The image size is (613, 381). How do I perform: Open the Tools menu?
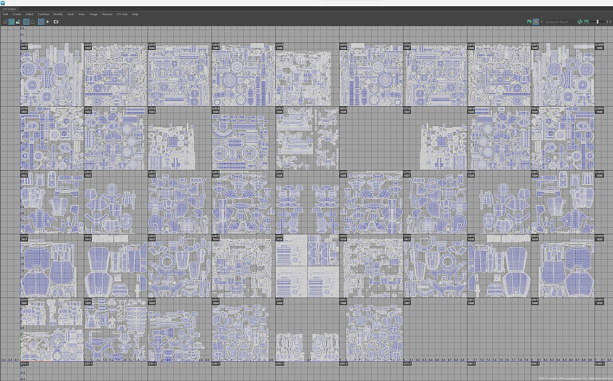click(70, 14)
